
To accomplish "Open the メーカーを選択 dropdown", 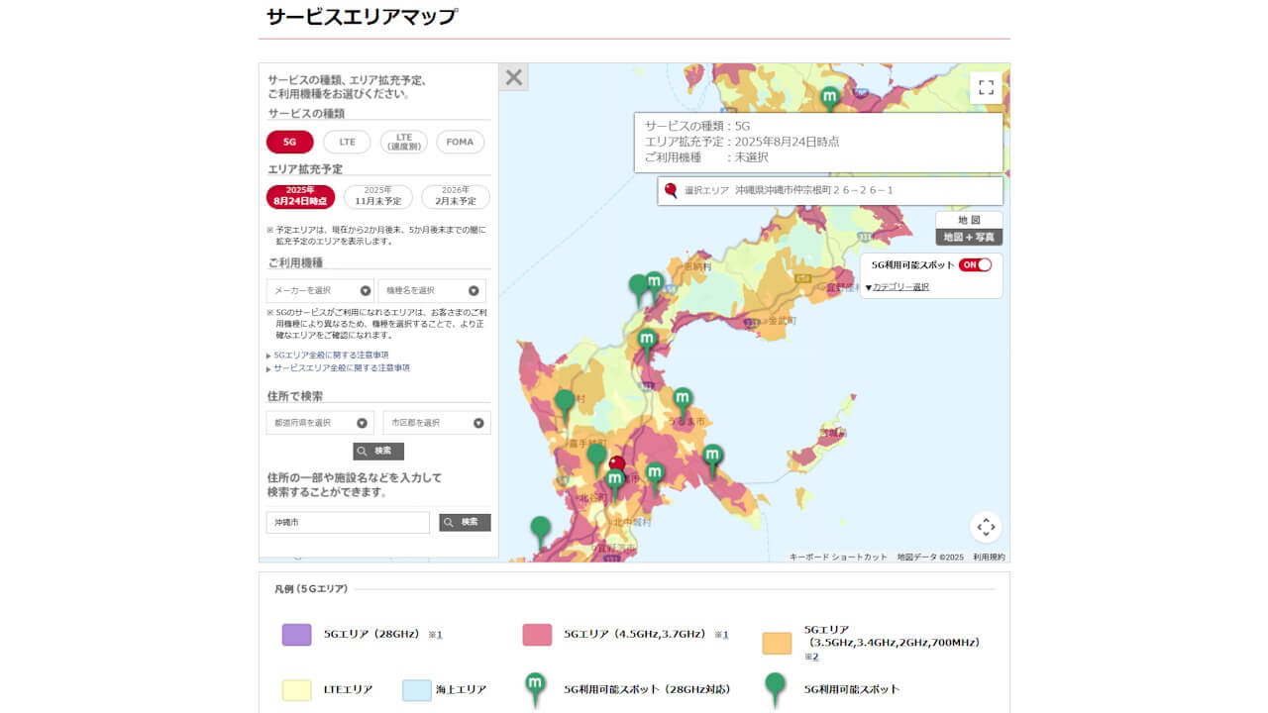I will point(320,291).
